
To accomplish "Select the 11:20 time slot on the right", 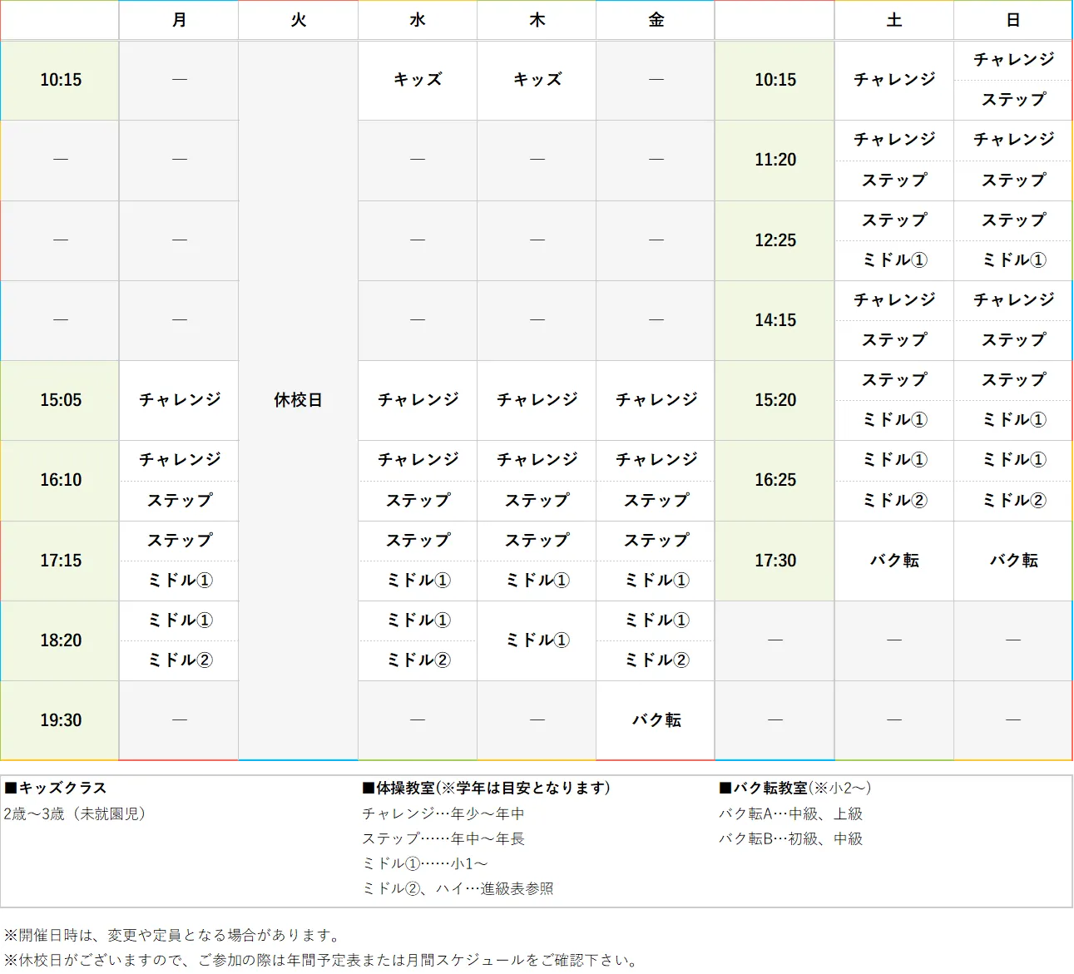I will click(x=774, y=160).
